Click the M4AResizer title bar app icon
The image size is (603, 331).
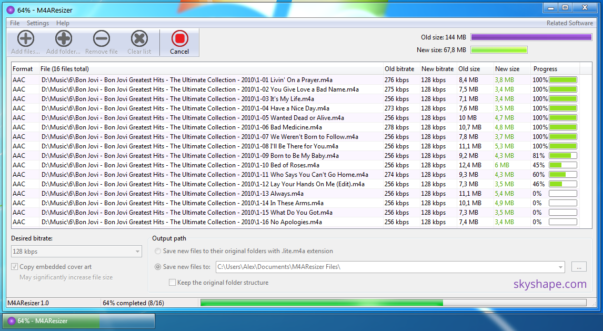click(10, 9)
